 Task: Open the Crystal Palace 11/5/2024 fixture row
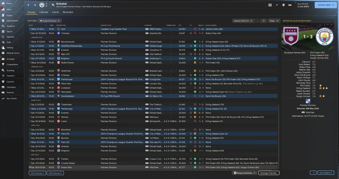153,163
